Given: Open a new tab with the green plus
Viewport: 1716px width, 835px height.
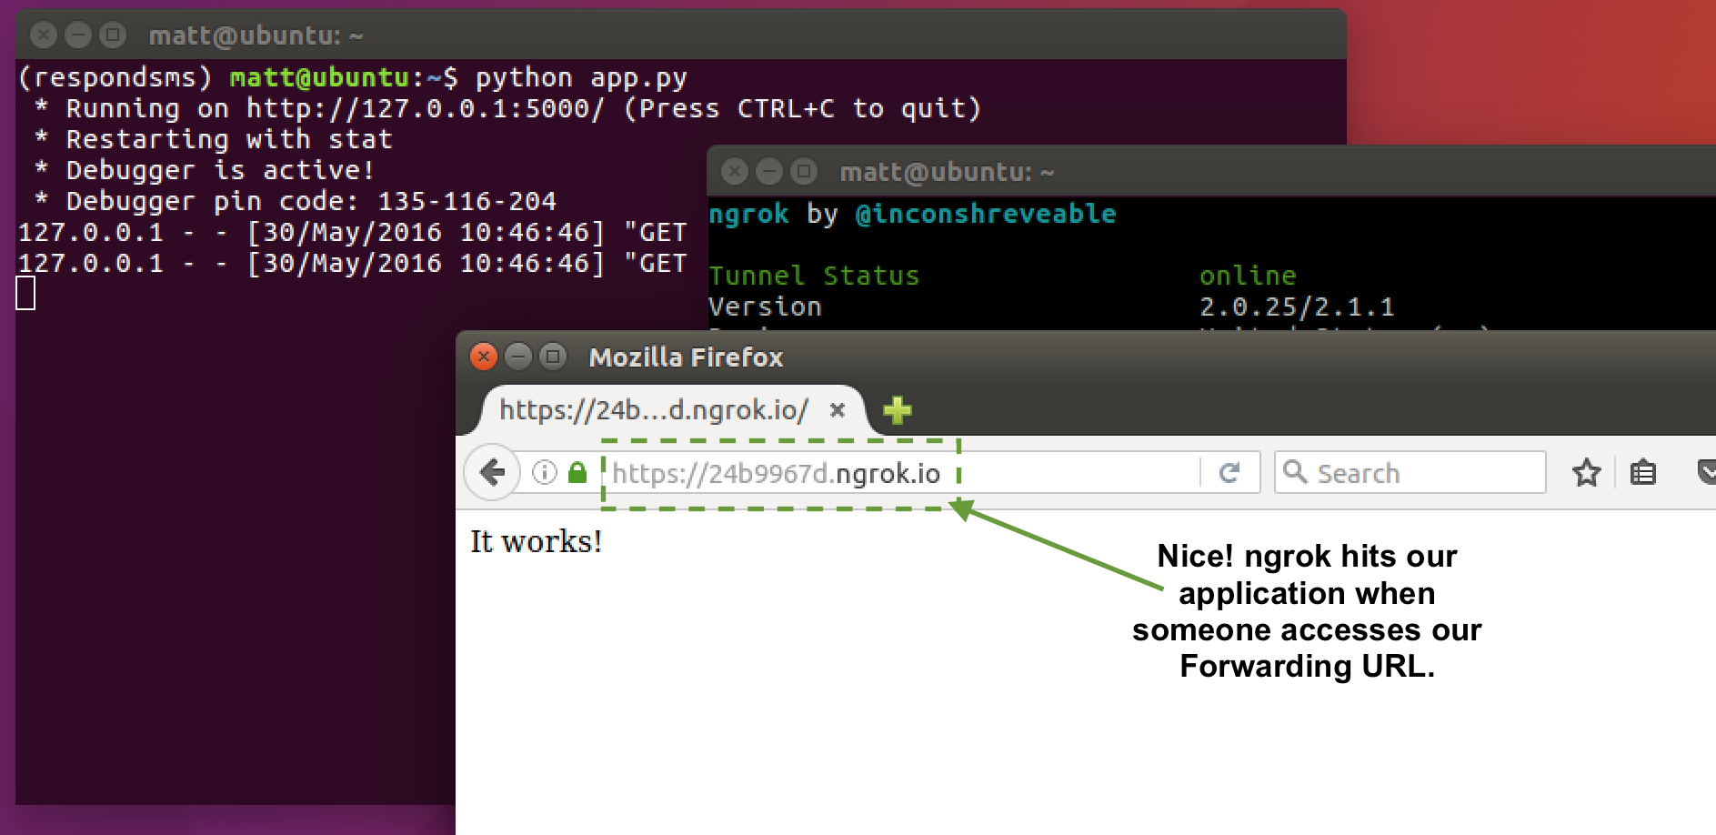Looking at the screenshot, I should tap(898, 410).
